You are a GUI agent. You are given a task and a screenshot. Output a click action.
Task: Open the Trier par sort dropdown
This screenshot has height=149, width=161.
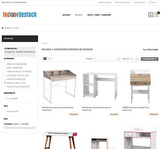[x=107, y=59]
